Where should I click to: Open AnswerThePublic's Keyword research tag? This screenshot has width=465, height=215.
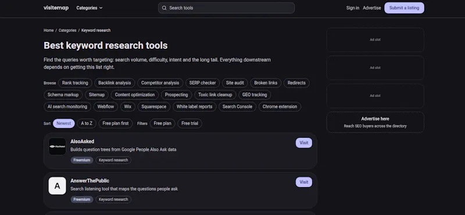(113, 199)
